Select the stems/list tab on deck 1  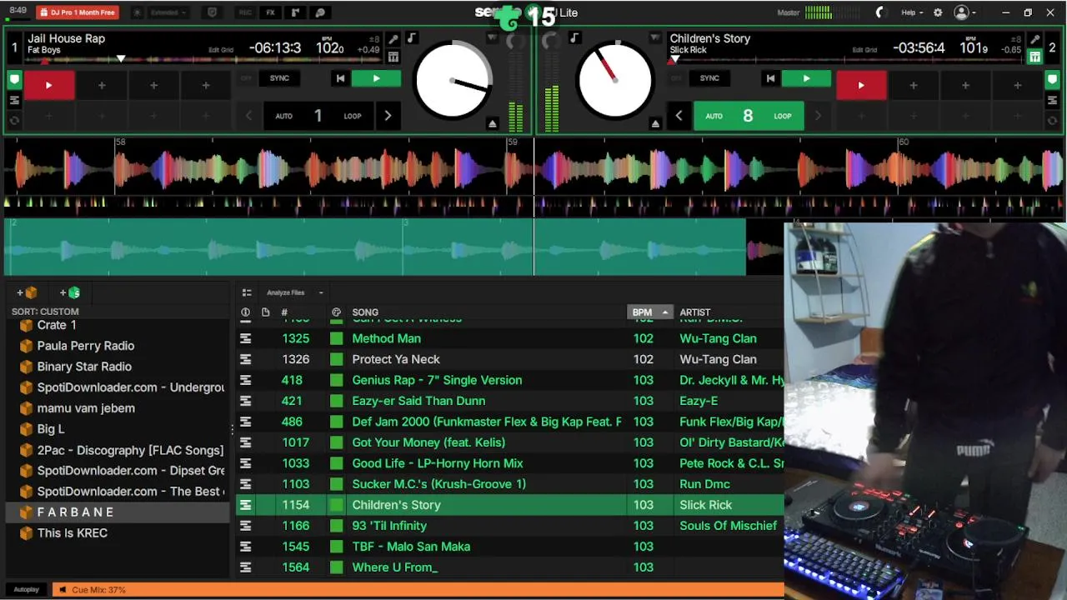(x=14, y=100)
